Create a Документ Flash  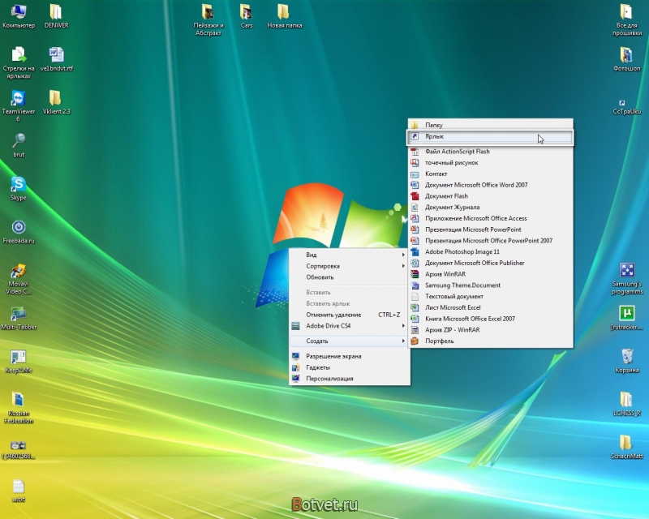[x=491, y=196]
